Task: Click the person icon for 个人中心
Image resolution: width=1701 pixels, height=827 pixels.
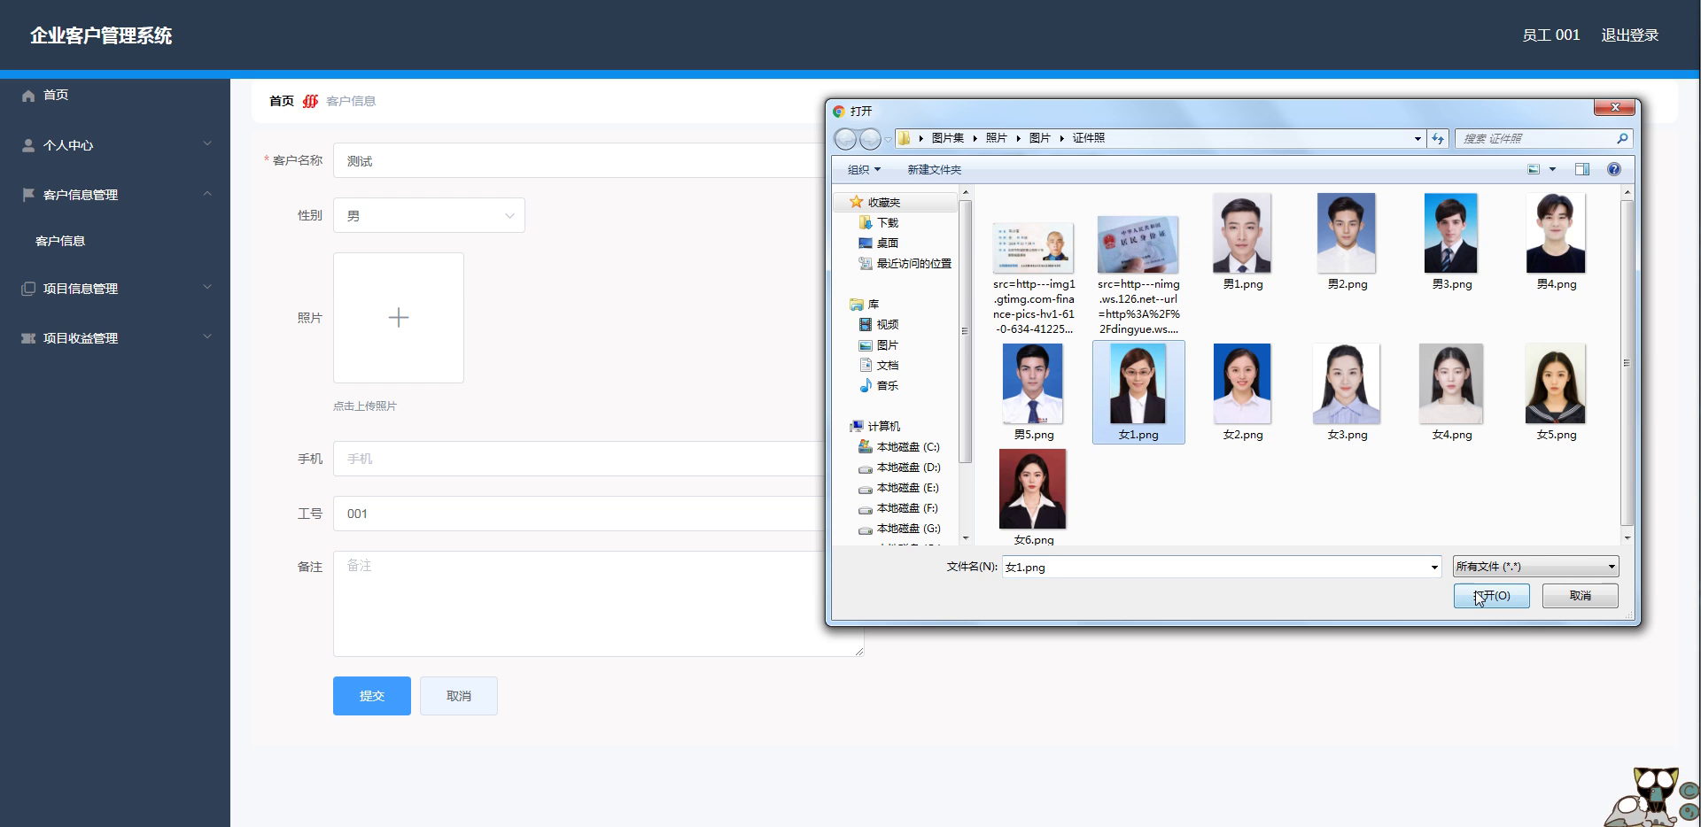Action: (28, 145)
